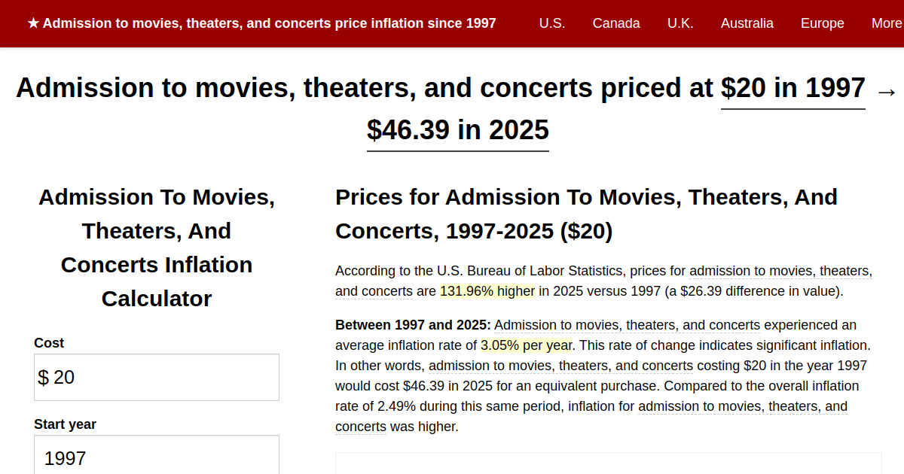Image resolution: width=904 pixels, height=474 pixels.
Task: Click the "Start year" field label
Action: tap(65, 424)
